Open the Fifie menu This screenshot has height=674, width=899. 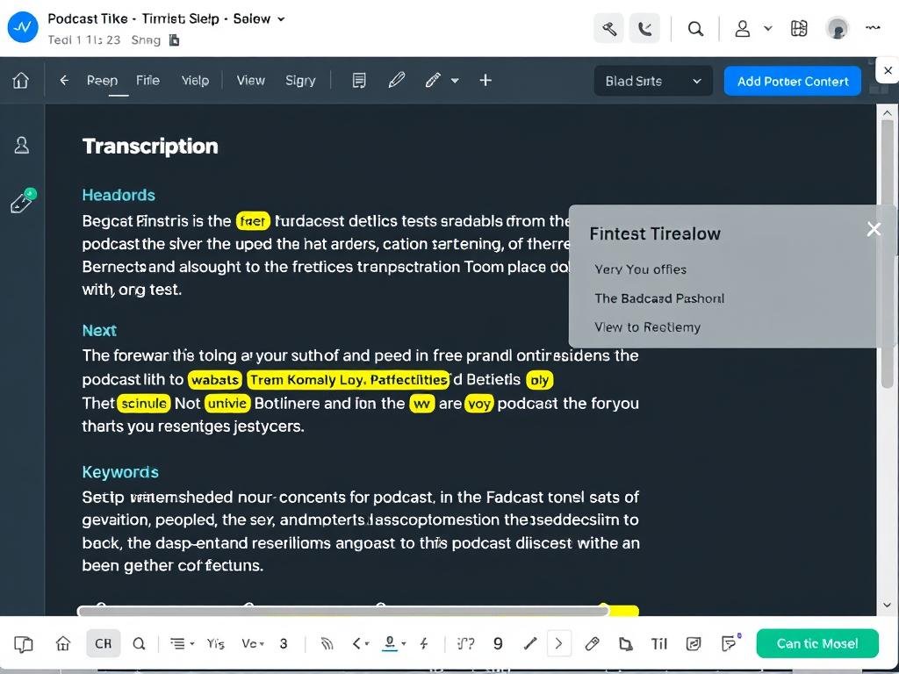click(147, 80)
